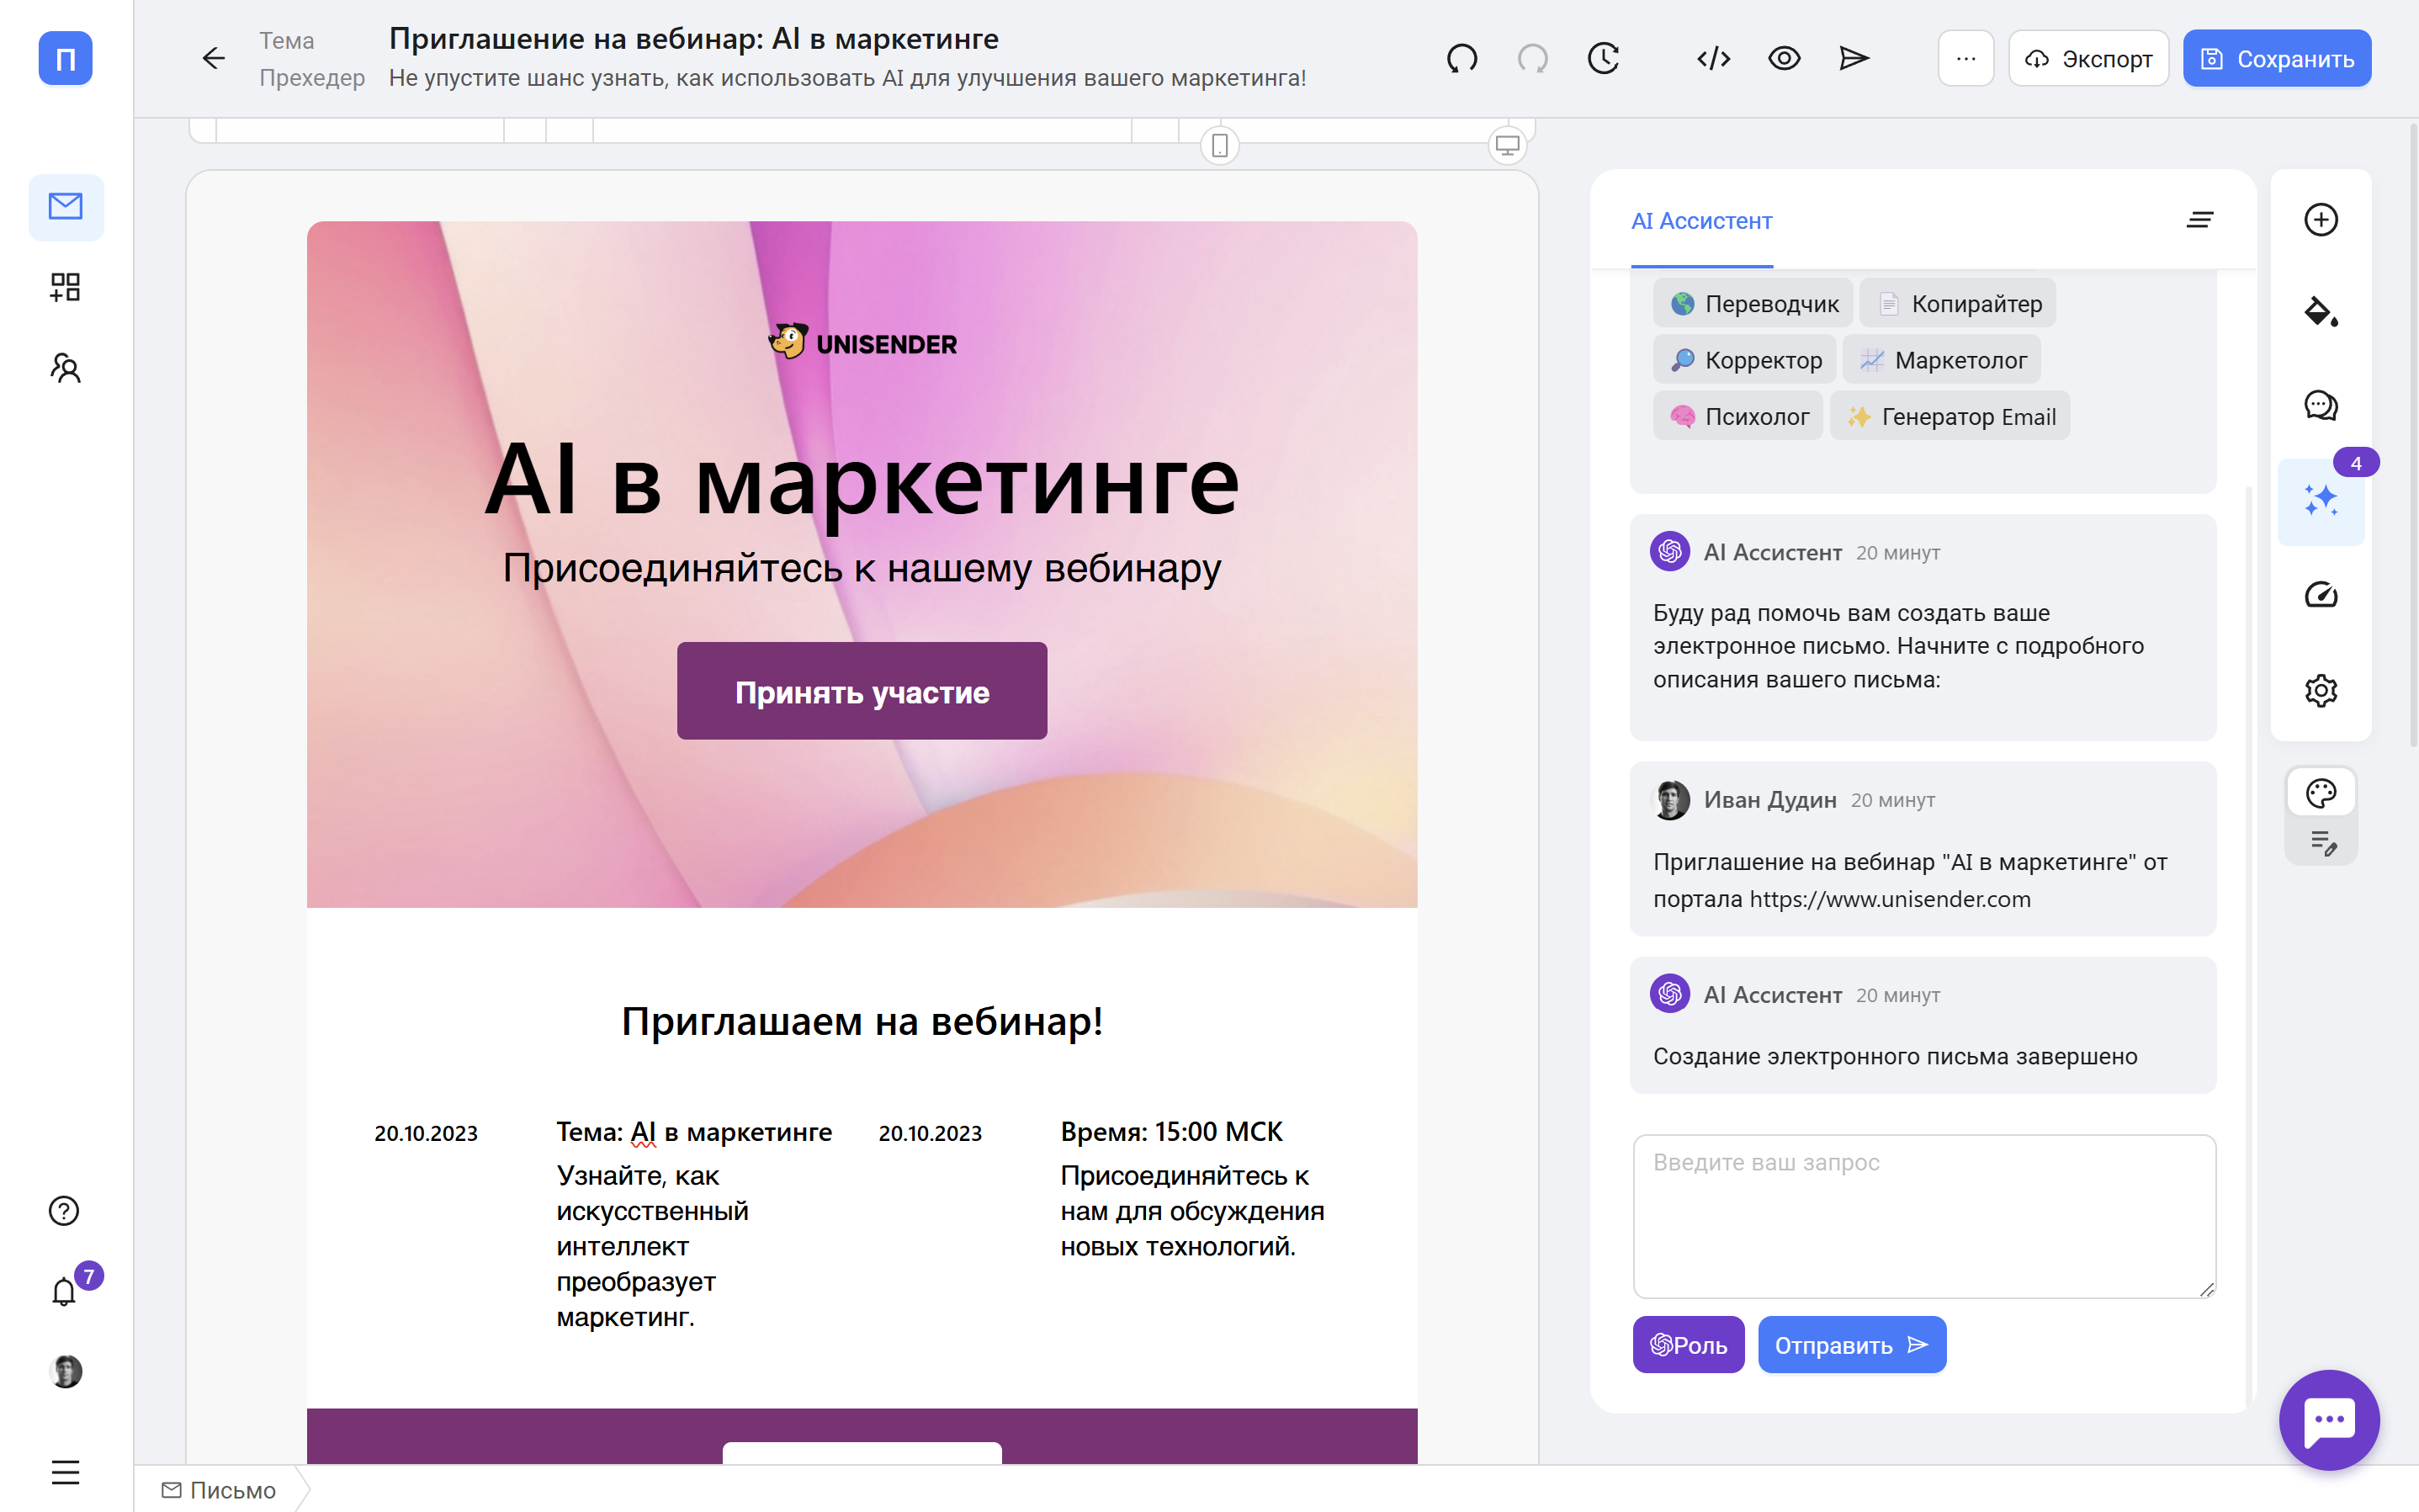Select Присоединяйтесь к нашему вебинару subtitle

pyautogui.click(x=862, y=568)
